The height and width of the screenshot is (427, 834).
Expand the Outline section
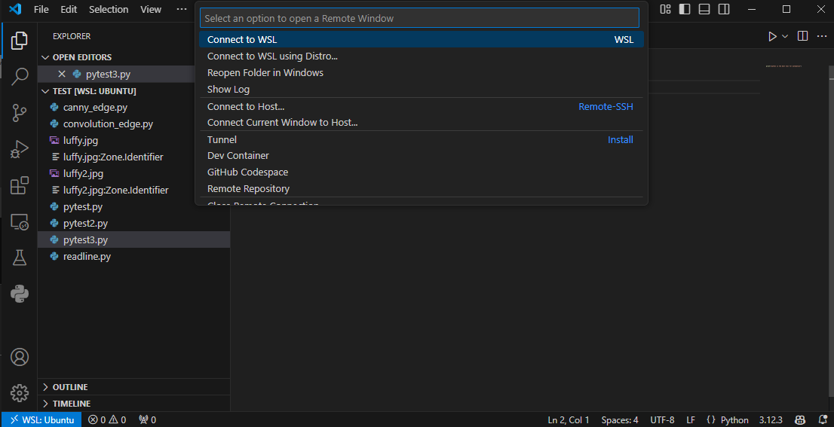134,386
